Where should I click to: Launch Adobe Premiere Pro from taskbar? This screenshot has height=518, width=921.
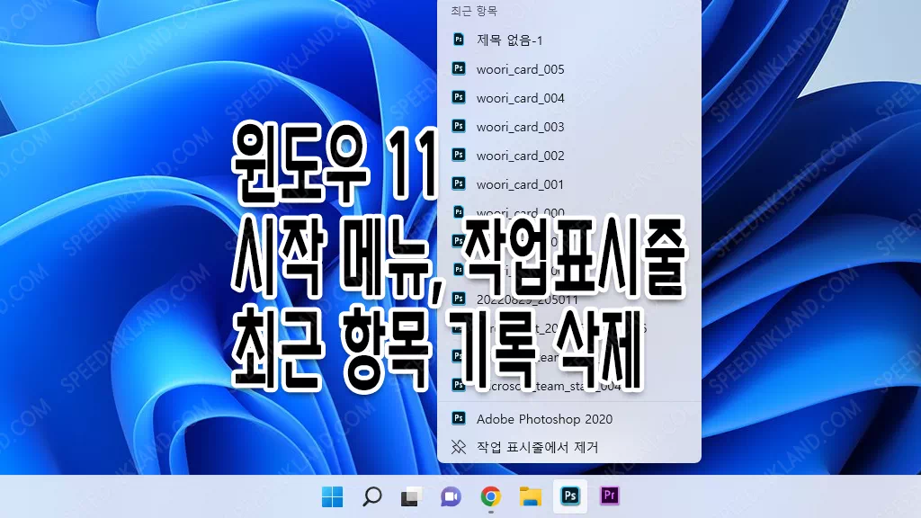tap(610, 496)
